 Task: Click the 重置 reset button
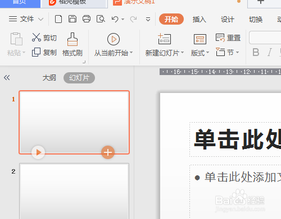click(228, 38)
